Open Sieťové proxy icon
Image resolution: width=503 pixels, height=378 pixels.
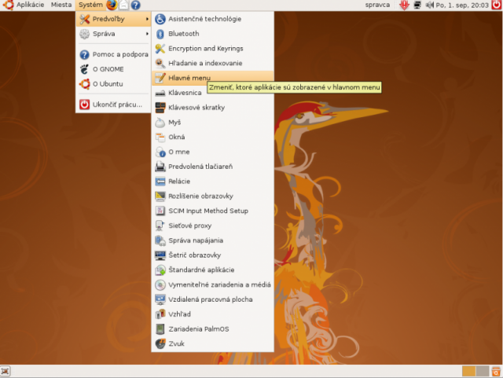[x=160, y=226]
